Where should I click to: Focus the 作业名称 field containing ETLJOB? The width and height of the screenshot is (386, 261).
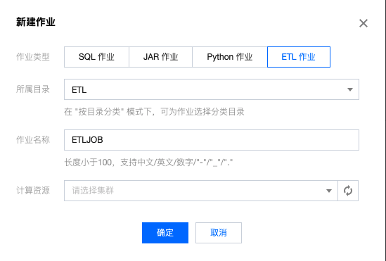point(212,140)
